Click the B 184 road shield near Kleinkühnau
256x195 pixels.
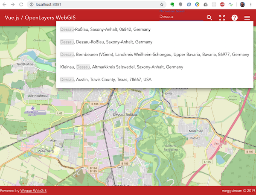[95, 104]
